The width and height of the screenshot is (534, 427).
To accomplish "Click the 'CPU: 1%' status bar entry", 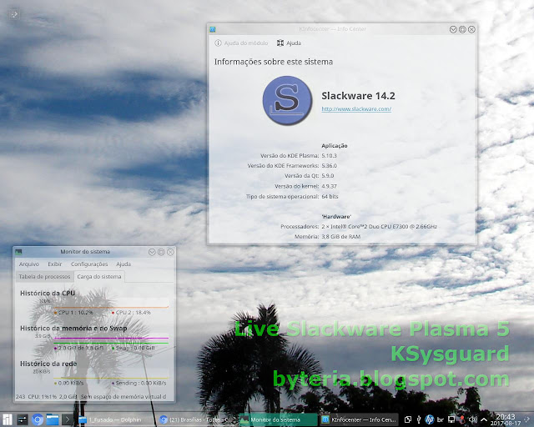I will [x=38, y=397].
